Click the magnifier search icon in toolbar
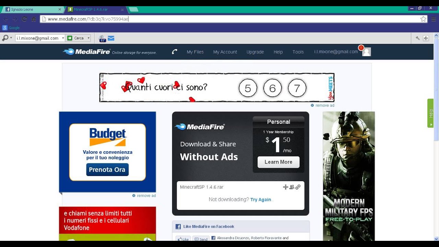Viewport: 439px width, 247px height. coord(5,38)
